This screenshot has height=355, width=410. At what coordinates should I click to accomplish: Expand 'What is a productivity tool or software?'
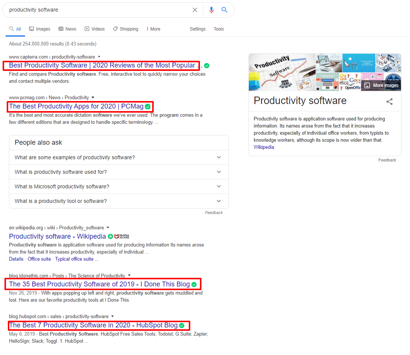(x=119, y=201)
